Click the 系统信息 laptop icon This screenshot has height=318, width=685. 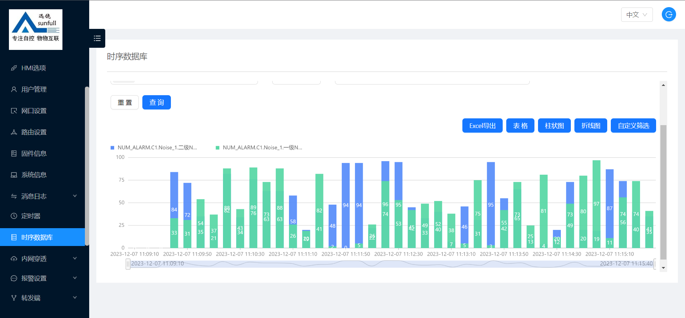pyautogui.click(x=14, y=175)
